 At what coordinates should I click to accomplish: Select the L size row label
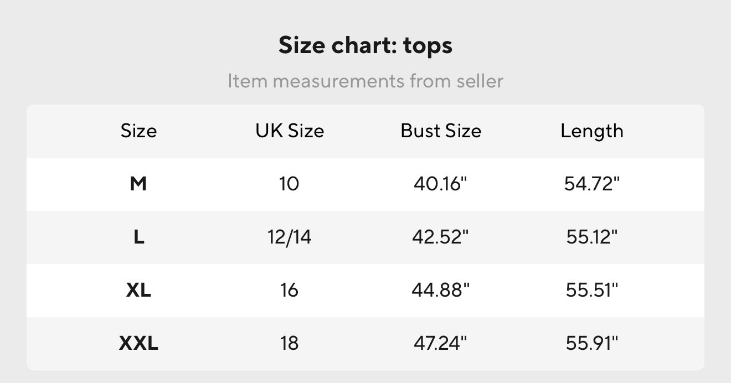click(138, 237)
